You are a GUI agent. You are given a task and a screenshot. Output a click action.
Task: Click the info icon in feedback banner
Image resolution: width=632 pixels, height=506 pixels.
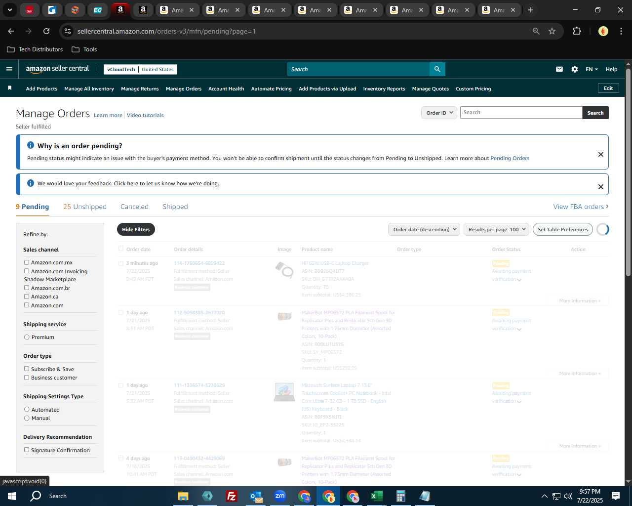31,183
